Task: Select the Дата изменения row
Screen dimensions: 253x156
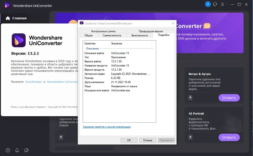Action: 119,82
